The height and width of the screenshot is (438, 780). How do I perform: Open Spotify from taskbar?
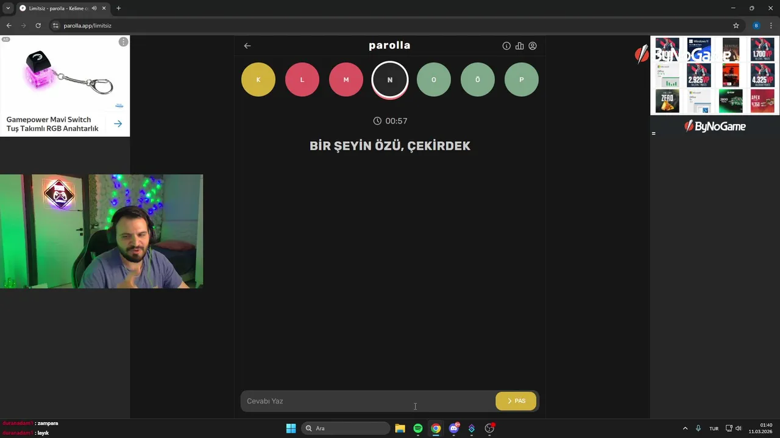point(418,428)
